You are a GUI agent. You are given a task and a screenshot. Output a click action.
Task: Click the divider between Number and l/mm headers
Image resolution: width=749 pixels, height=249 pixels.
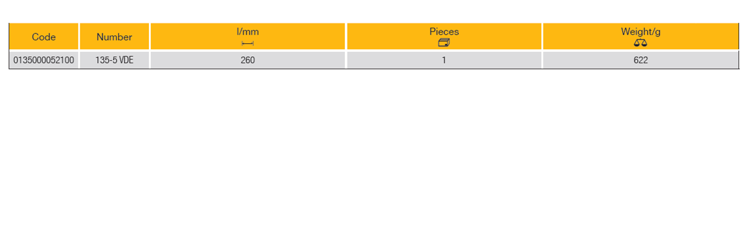(150, 37)
